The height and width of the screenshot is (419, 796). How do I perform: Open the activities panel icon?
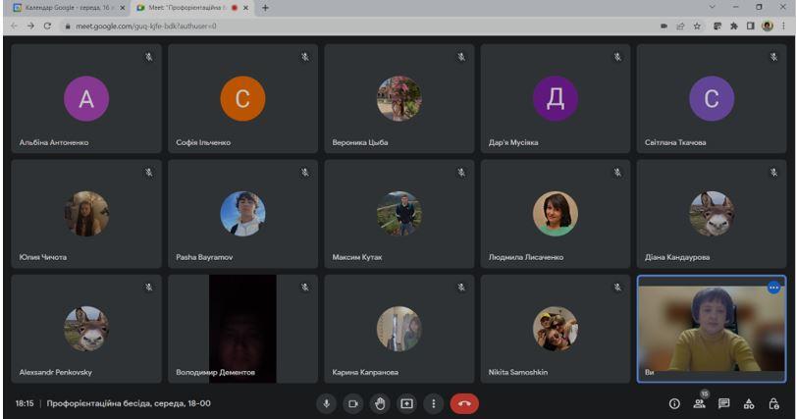pos(749,402)
